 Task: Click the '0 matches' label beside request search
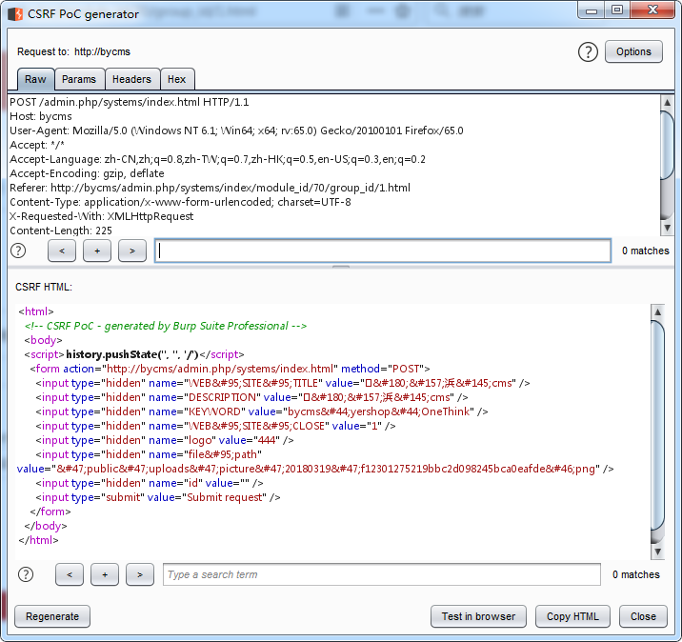[646, 251]
